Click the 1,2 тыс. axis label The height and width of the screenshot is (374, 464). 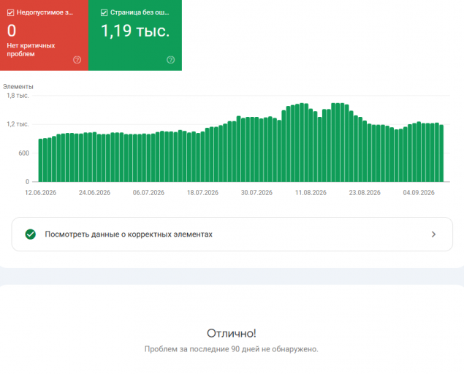pyautogui.click(x=18, y=124)
